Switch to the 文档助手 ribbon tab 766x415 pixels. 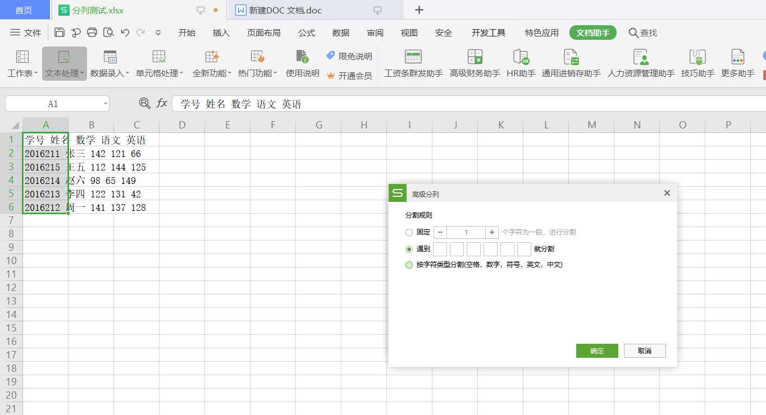593,33
